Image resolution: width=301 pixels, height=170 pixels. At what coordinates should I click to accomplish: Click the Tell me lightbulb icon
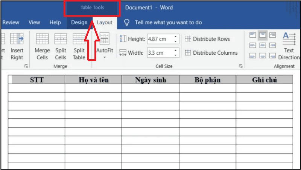click(127, 23)
